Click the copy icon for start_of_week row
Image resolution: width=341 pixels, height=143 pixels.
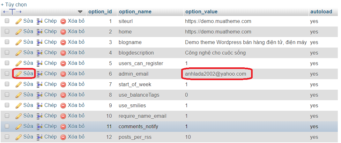point(40,85)
